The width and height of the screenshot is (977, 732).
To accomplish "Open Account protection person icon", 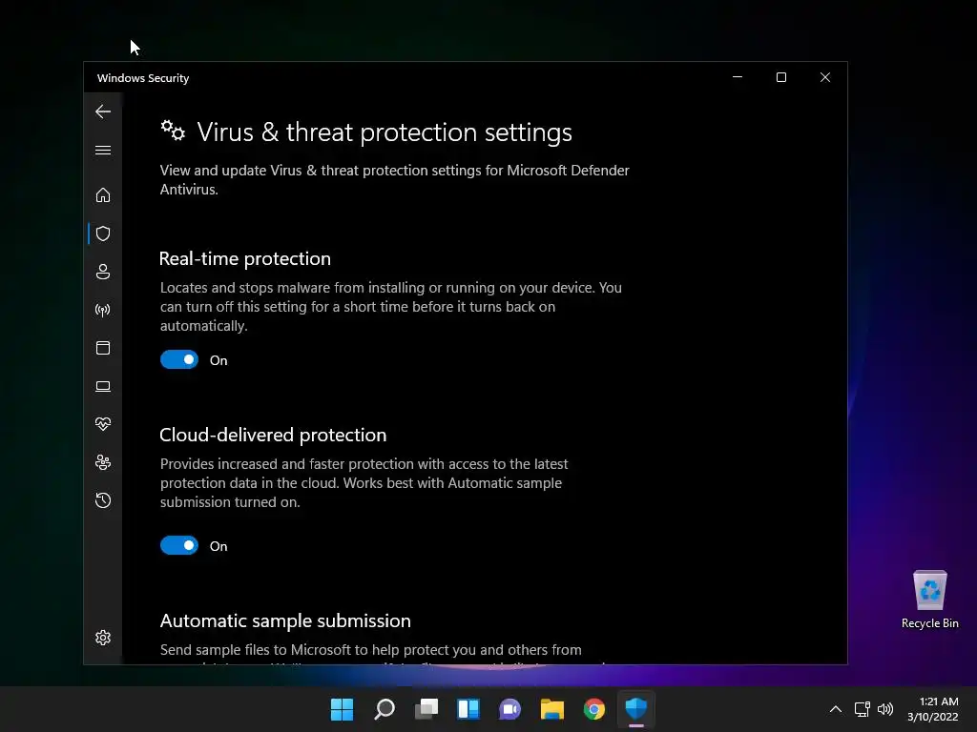I will coord(103,272).
